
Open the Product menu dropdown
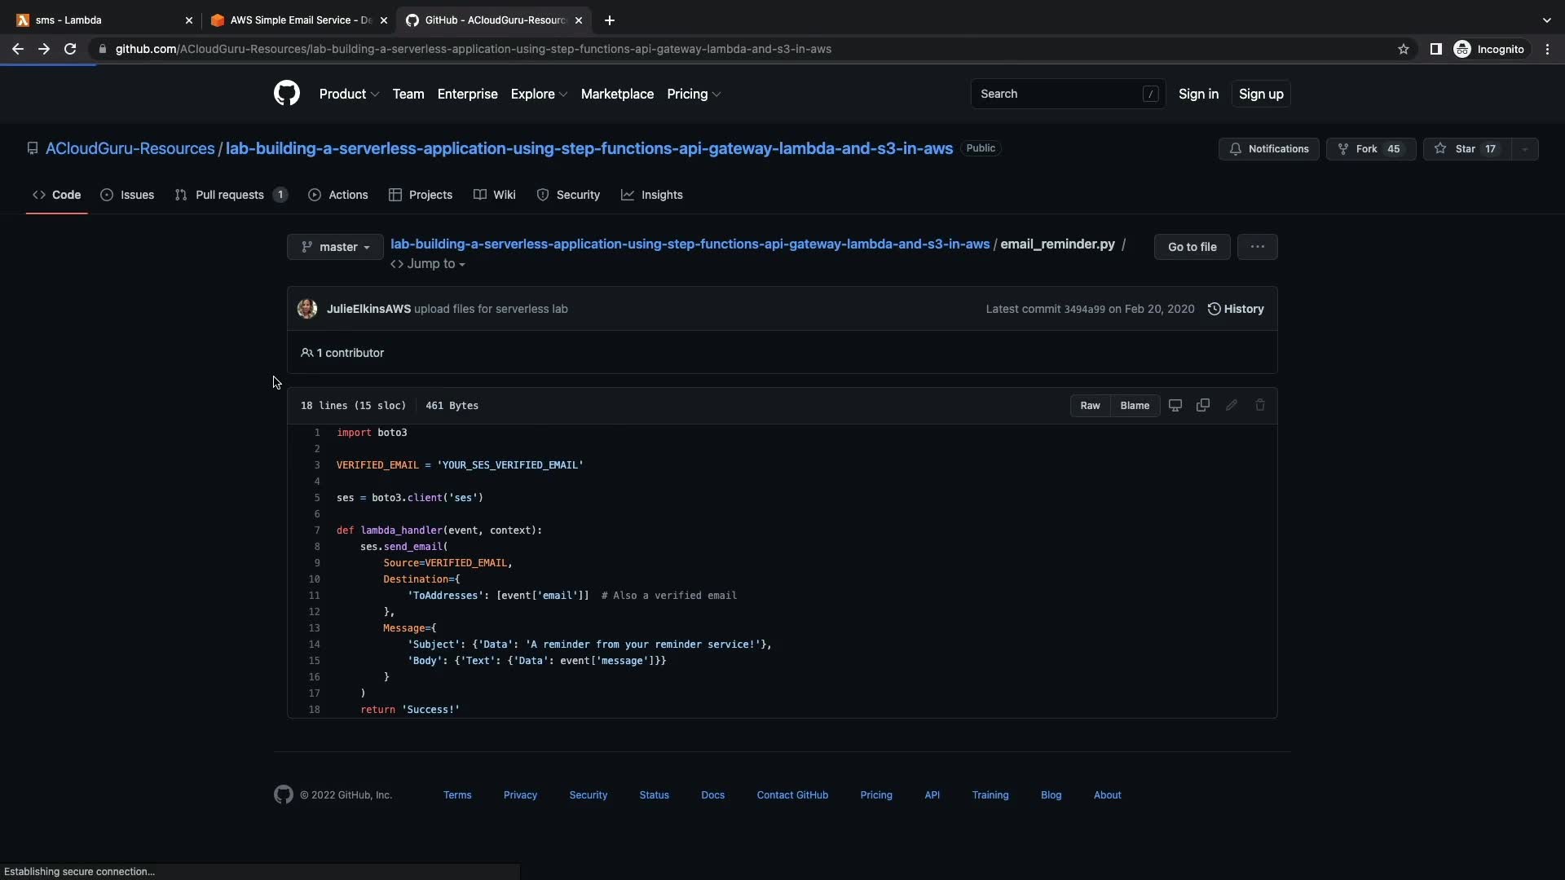click(x=349, y=94)
